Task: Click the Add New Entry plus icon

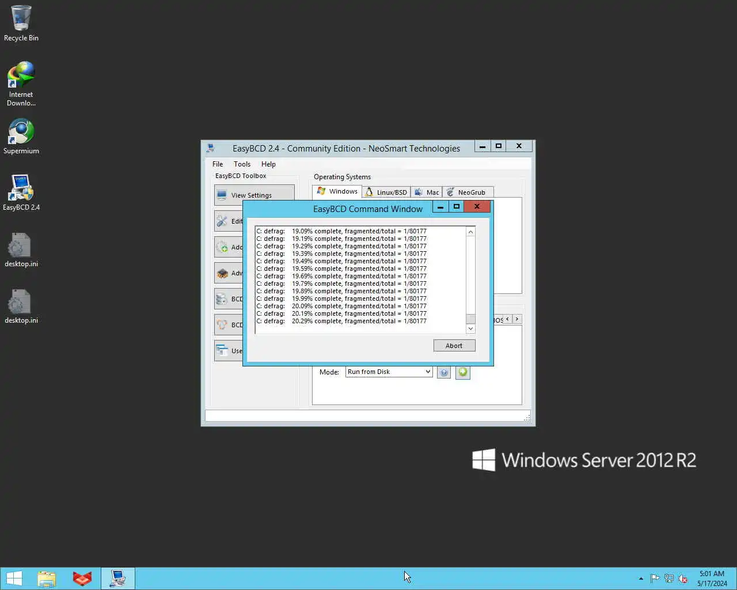Action: 222,247
